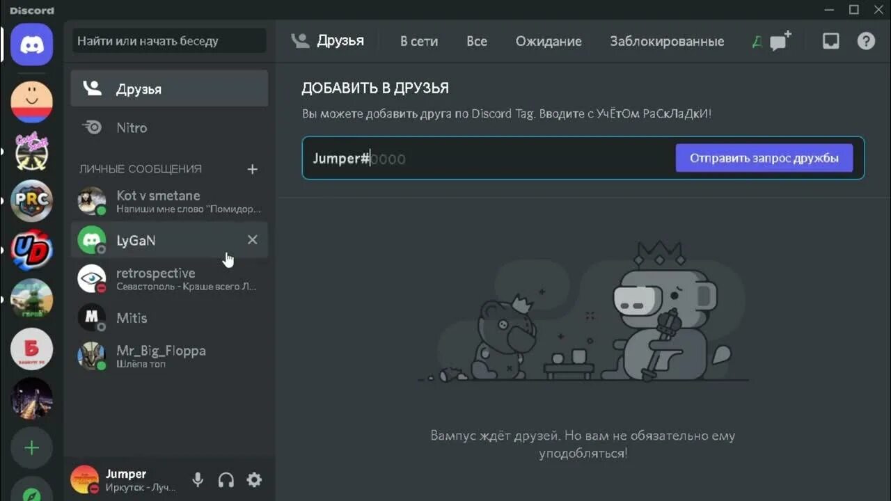Click Отправить запрос дружбы button
The height and width of the screenshot is (501, 891).
[x=764, y=158]
